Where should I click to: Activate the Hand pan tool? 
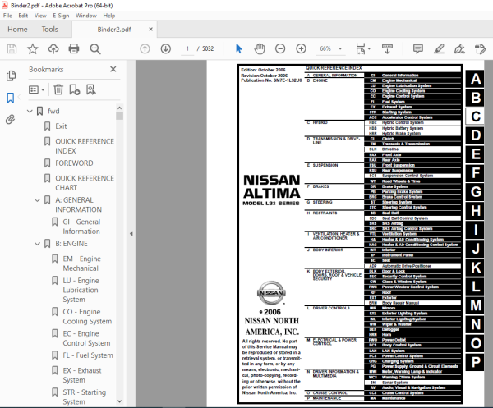coord(260,48)
